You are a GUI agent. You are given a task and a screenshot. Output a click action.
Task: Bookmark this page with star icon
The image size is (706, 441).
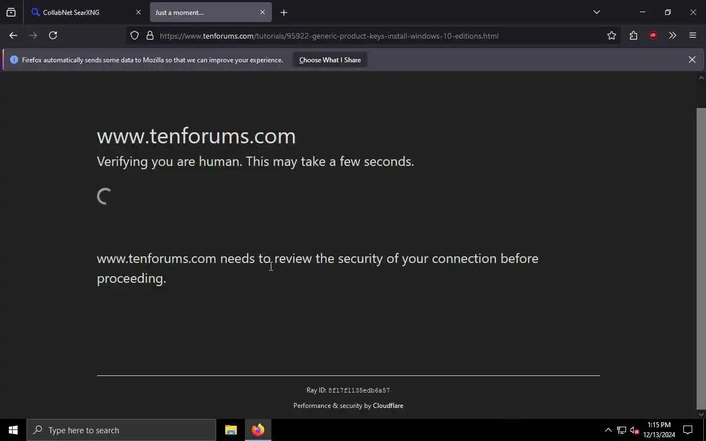[611, 35]
